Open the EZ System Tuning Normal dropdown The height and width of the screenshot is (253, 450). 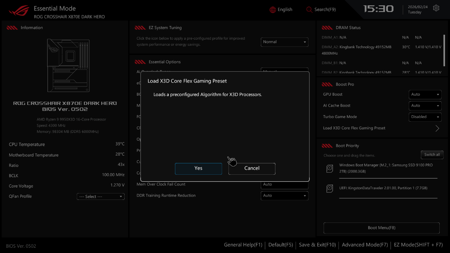click(x=284, y=42)
